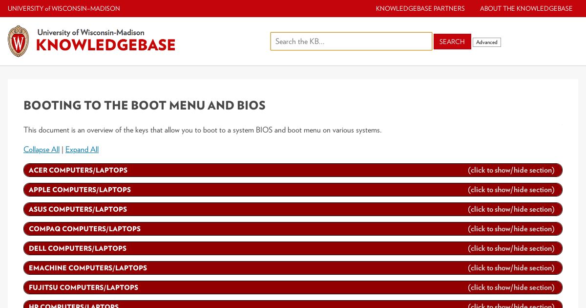586x308 pixels.
Task: Click the University of Wisconsin crest logo
Action: pyautogui.click(x=18, y=41)
